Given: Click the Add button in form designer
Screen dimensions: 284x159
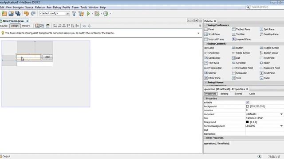Looking at the screenshot, I should (x=47, y=57).
